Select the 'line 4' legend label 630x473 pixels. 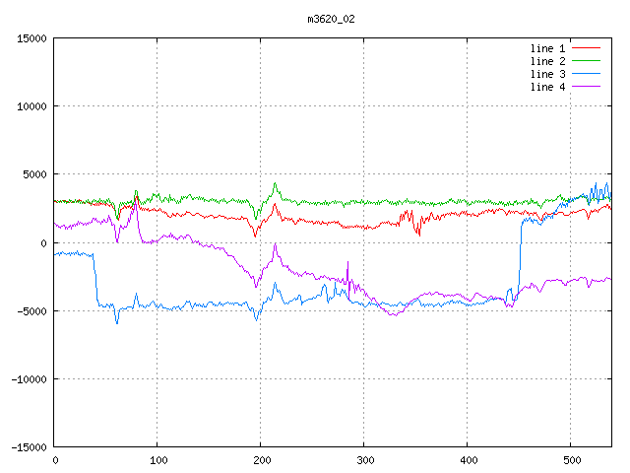click(x=547, y=87)
